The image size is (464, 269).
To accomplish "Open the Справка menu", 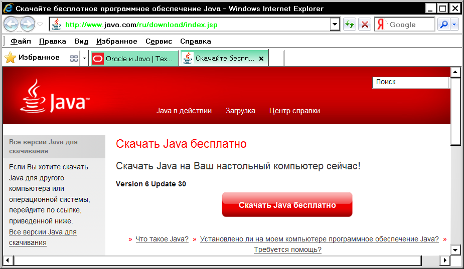I will click(196, 42).
